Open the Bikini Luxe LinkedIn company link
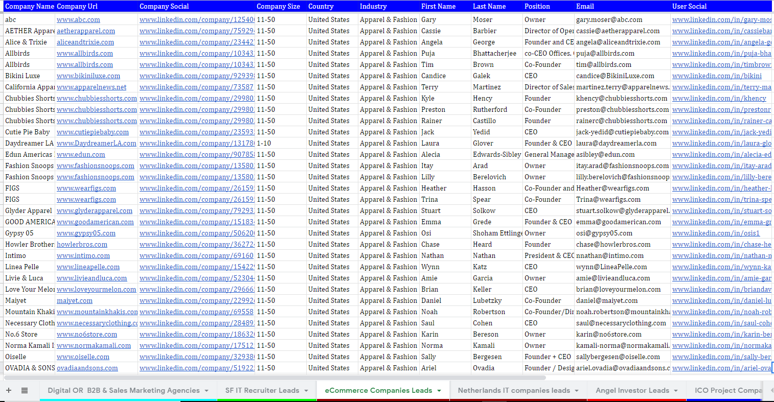The image size is (774, 402). coord(196,76)
